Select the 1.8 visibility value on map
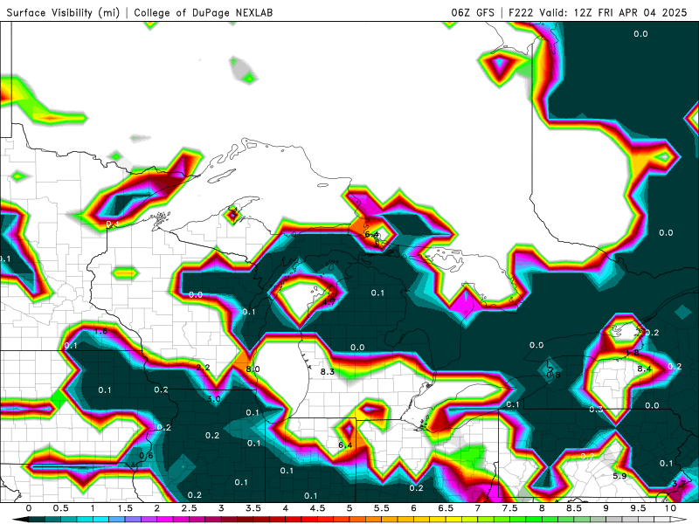The width and height of the screenshot is (699, 524). coord(633,353)
